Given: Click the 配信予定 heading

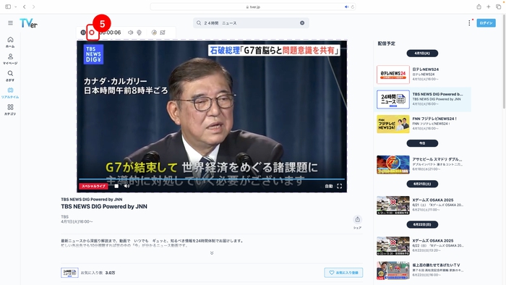Looking at the screenshot, I should pyautogui.click(x=386, y=43).
